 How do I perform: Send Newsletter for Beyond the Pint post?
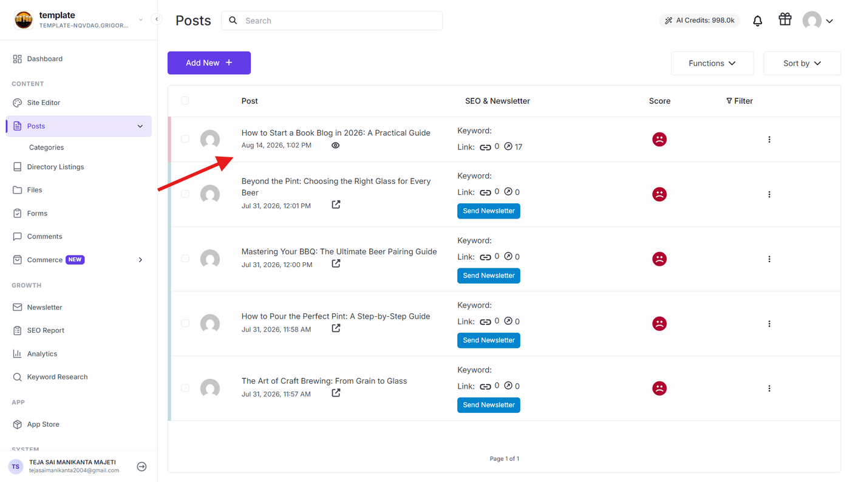coord(489,211)
